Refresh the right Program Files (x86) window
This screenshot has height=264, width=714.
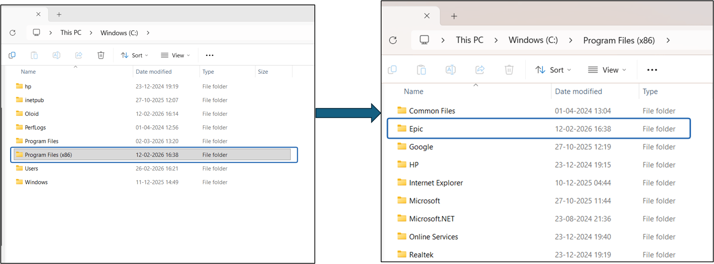tap(393, 40)
